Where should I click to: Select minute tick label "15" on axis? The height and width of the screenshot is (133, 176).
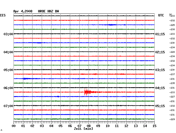[x=154, y=126]
